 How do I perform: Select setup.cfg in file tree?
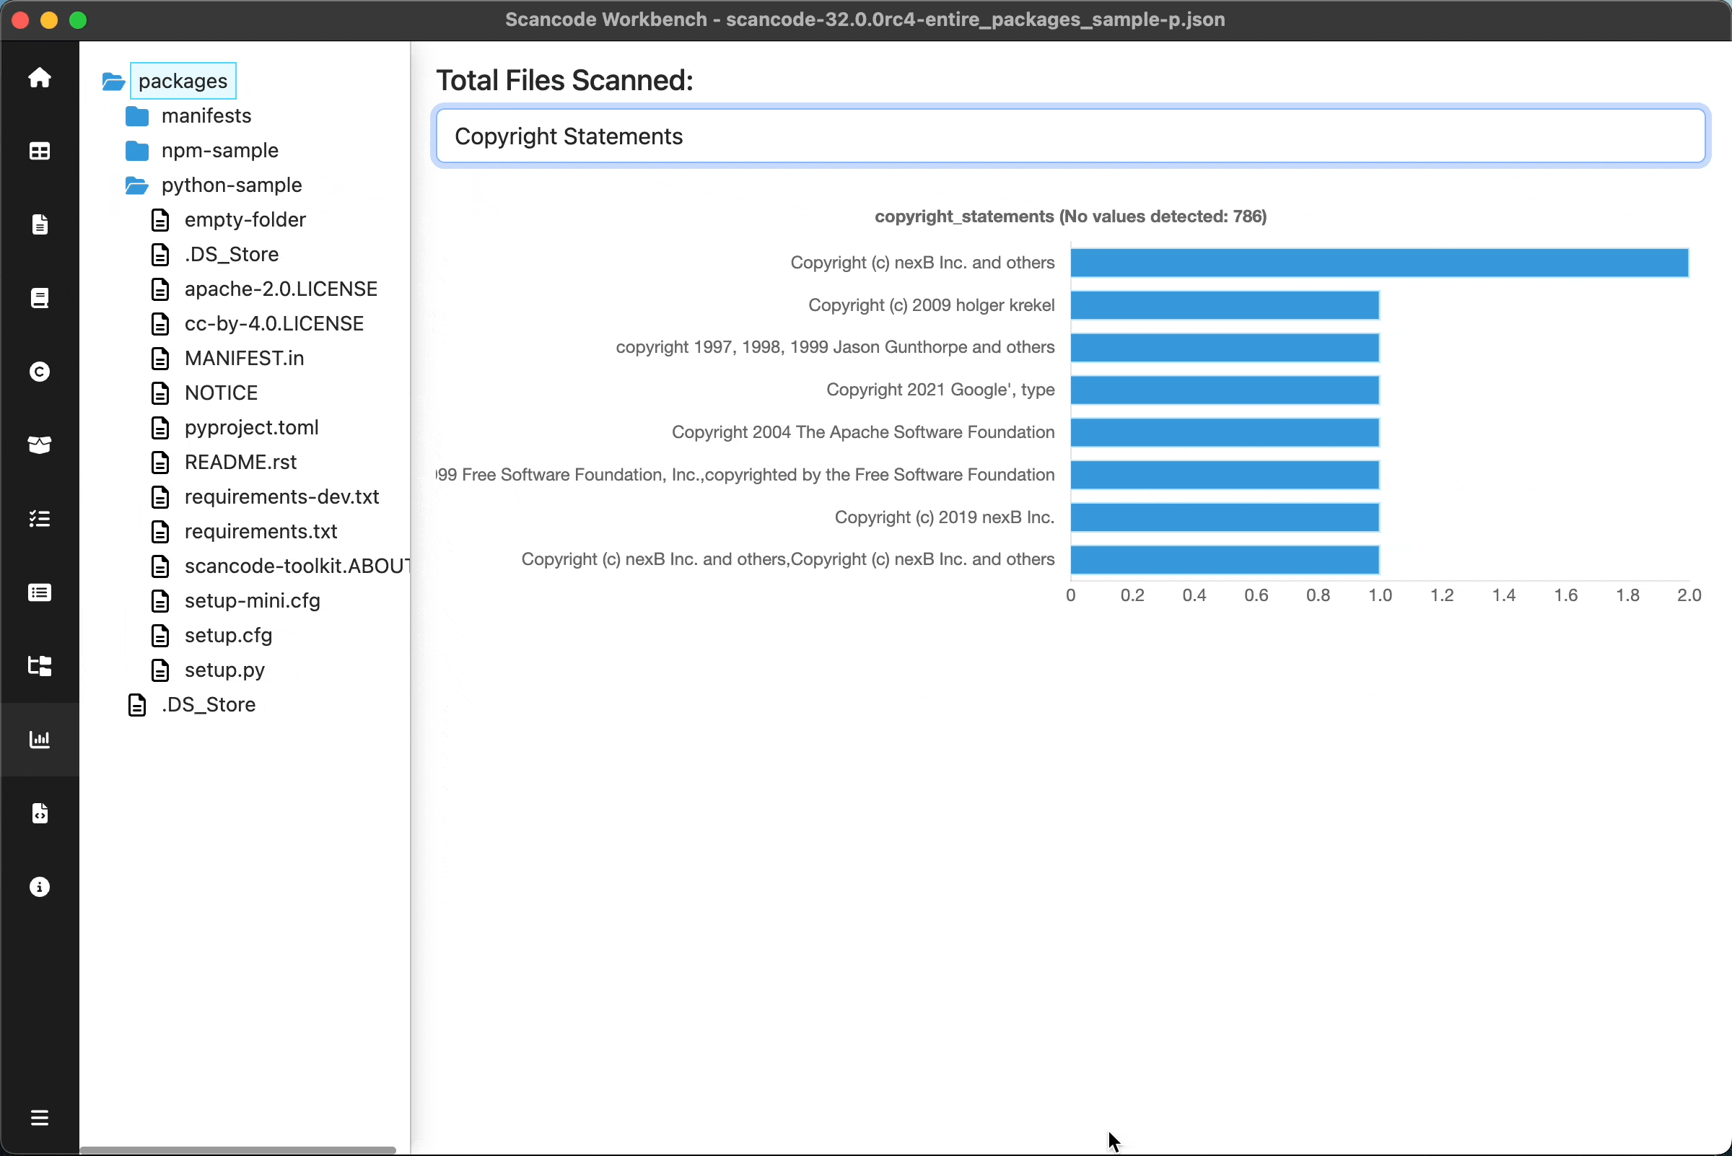pyautogui.click(x=229, y=636)
